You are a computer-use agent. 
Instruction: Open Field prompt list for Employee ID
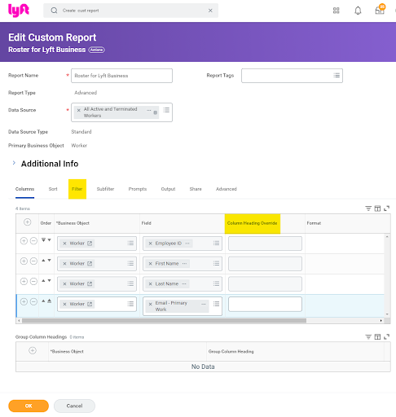(216, 244)
